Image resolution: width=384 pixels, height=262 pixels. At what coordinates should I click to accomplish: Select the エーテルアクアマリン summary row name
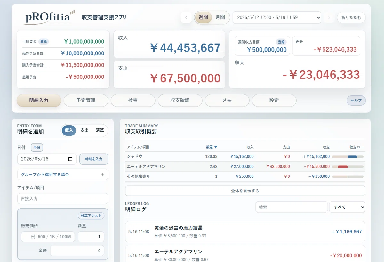[146, 167]
